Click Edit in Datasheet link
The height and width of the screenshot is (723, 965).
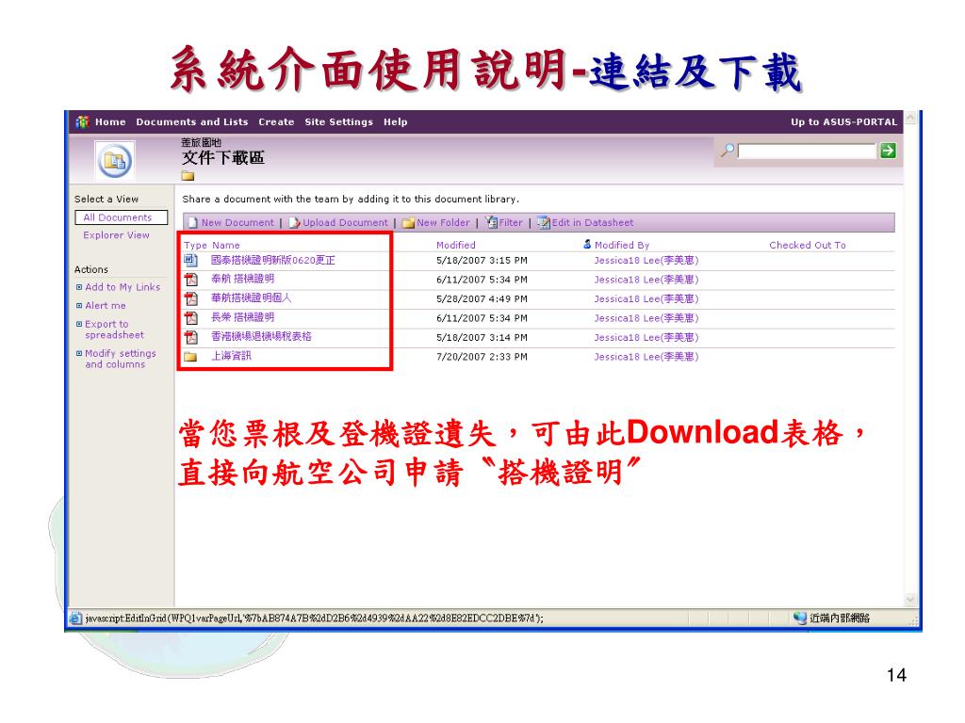[593, 222]
